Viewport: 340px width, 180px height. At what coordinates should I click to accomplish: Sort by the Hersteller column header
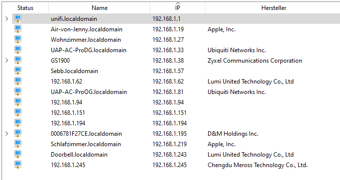pos(274,8)
